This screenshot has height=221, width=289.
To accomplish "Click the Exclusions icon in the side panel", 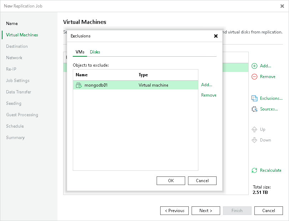I will point(254,98).
